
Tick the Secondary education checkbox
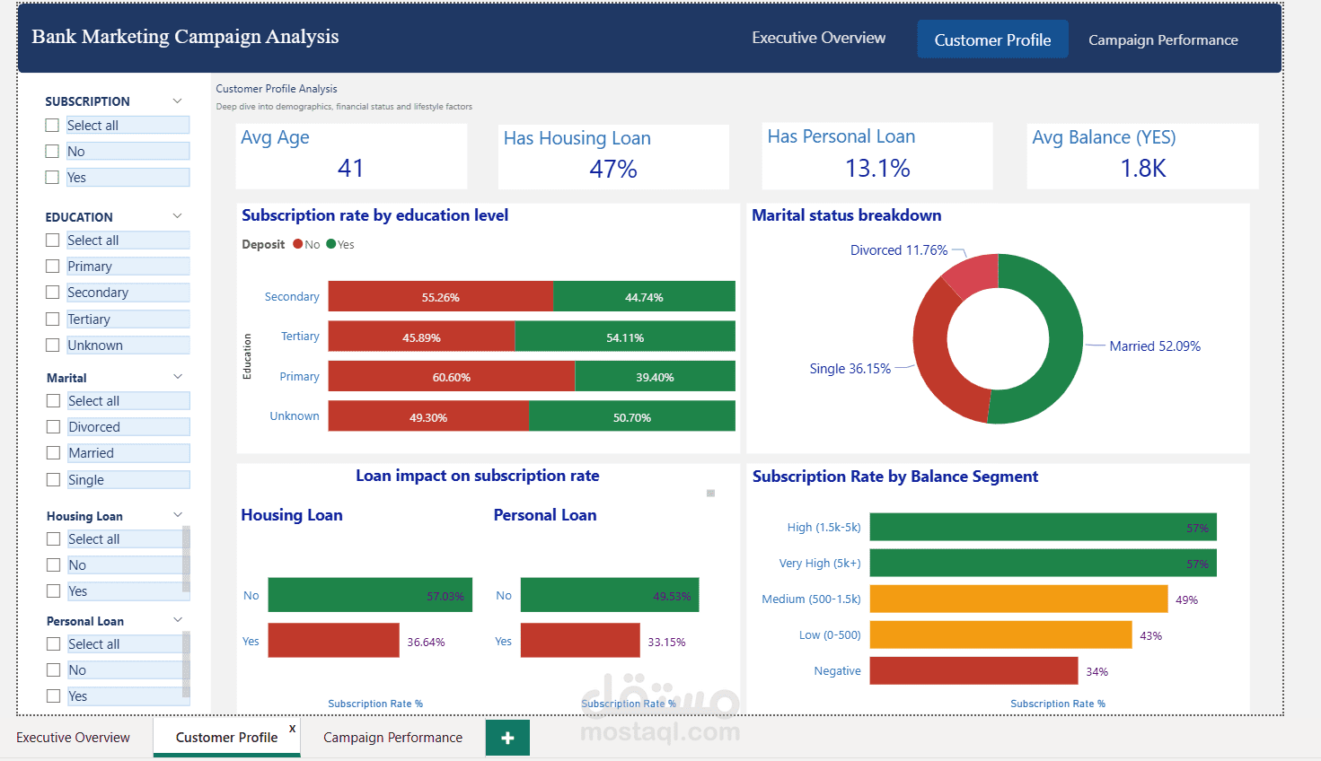(x=52, y=293)
